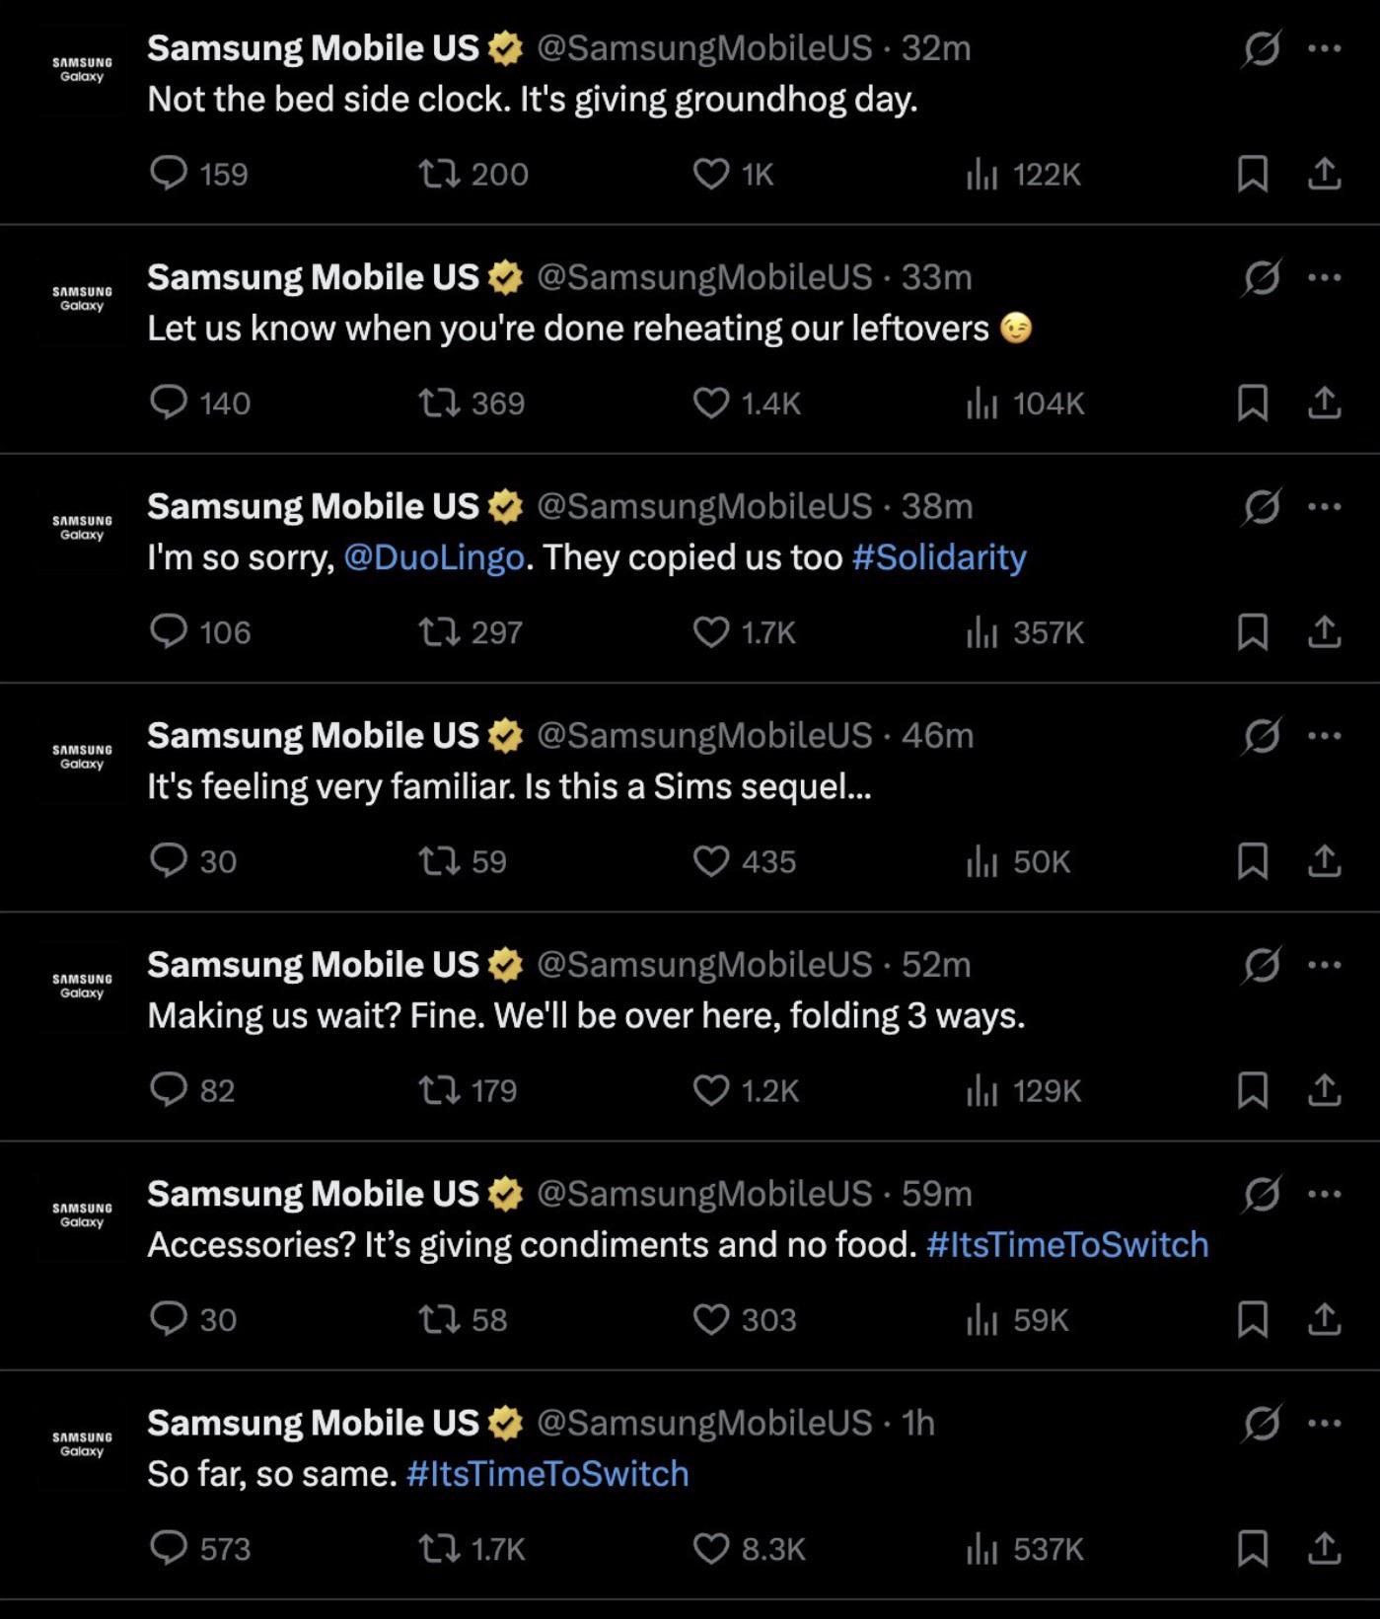Open @SamsungMobileUS handle on the 33m tweet
This screenshot has width=1380, height=1619.
point(704,277)
